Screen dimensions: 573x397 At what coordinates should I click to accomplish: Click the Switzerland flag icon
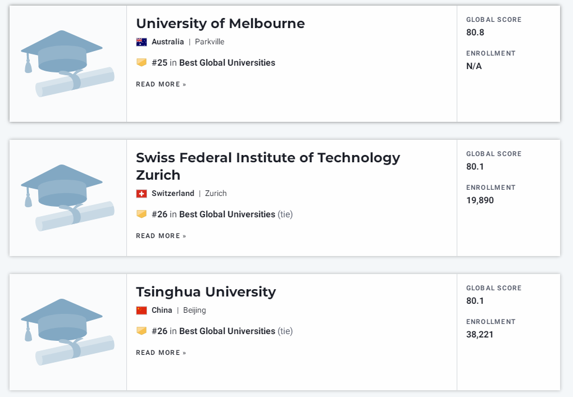[142, 194]
